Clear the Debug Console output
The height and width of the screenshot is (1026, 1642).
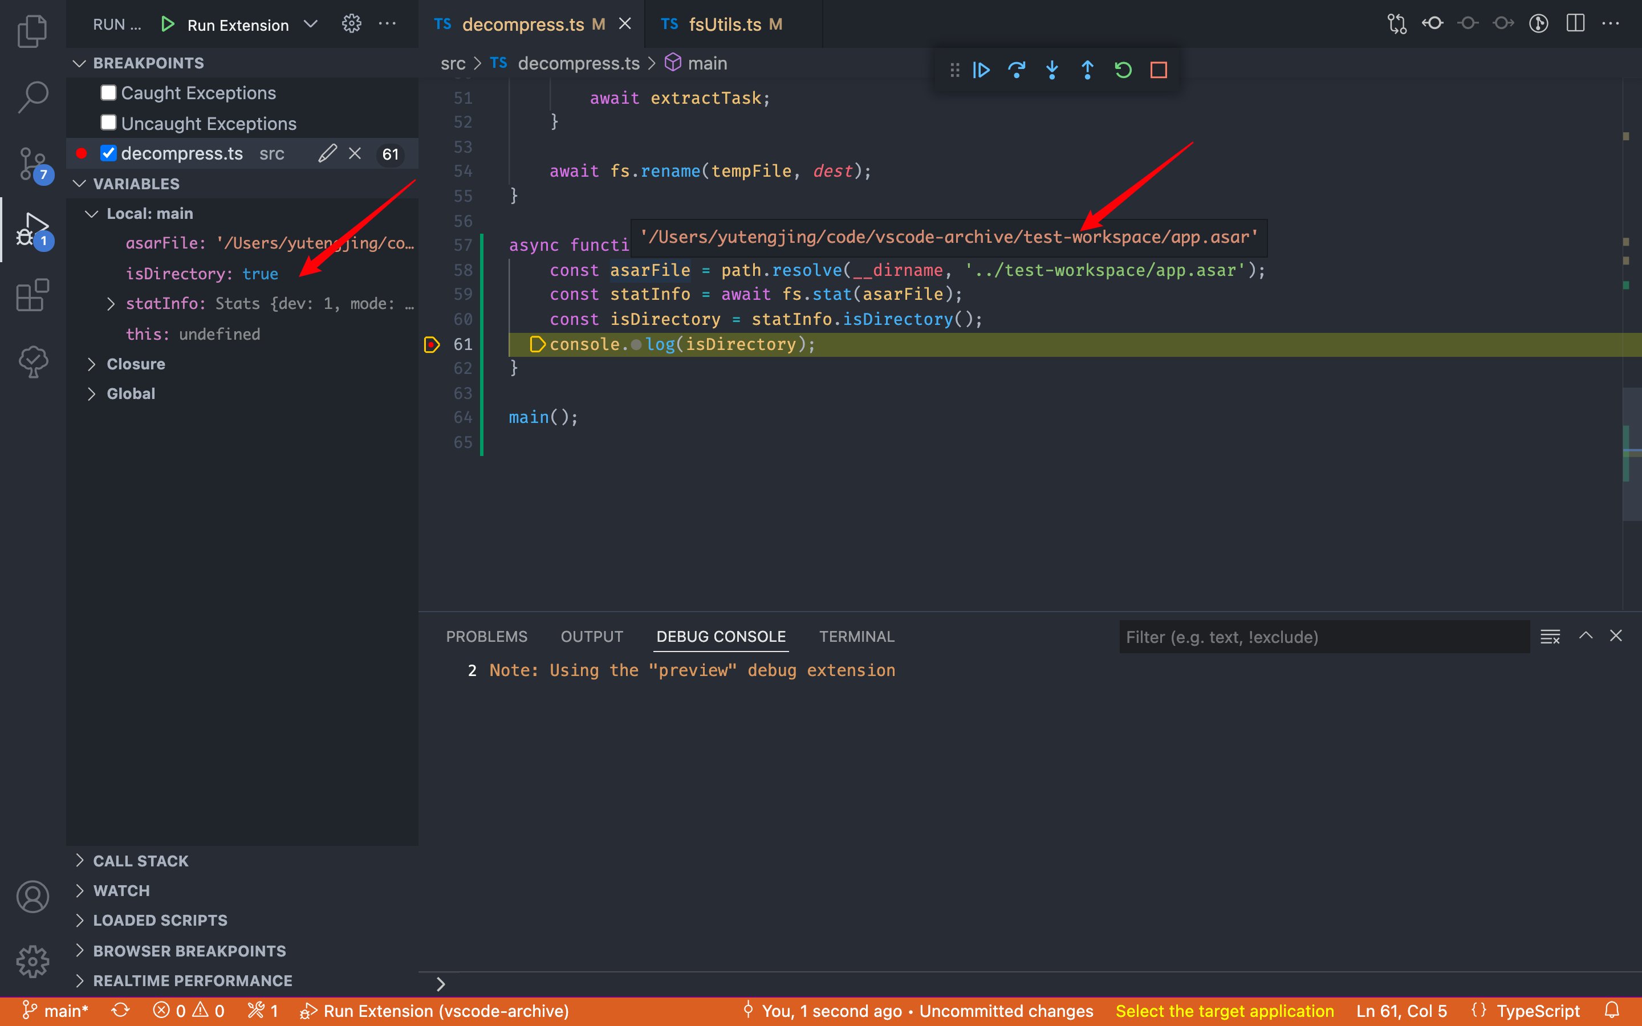coord(1551,637)
